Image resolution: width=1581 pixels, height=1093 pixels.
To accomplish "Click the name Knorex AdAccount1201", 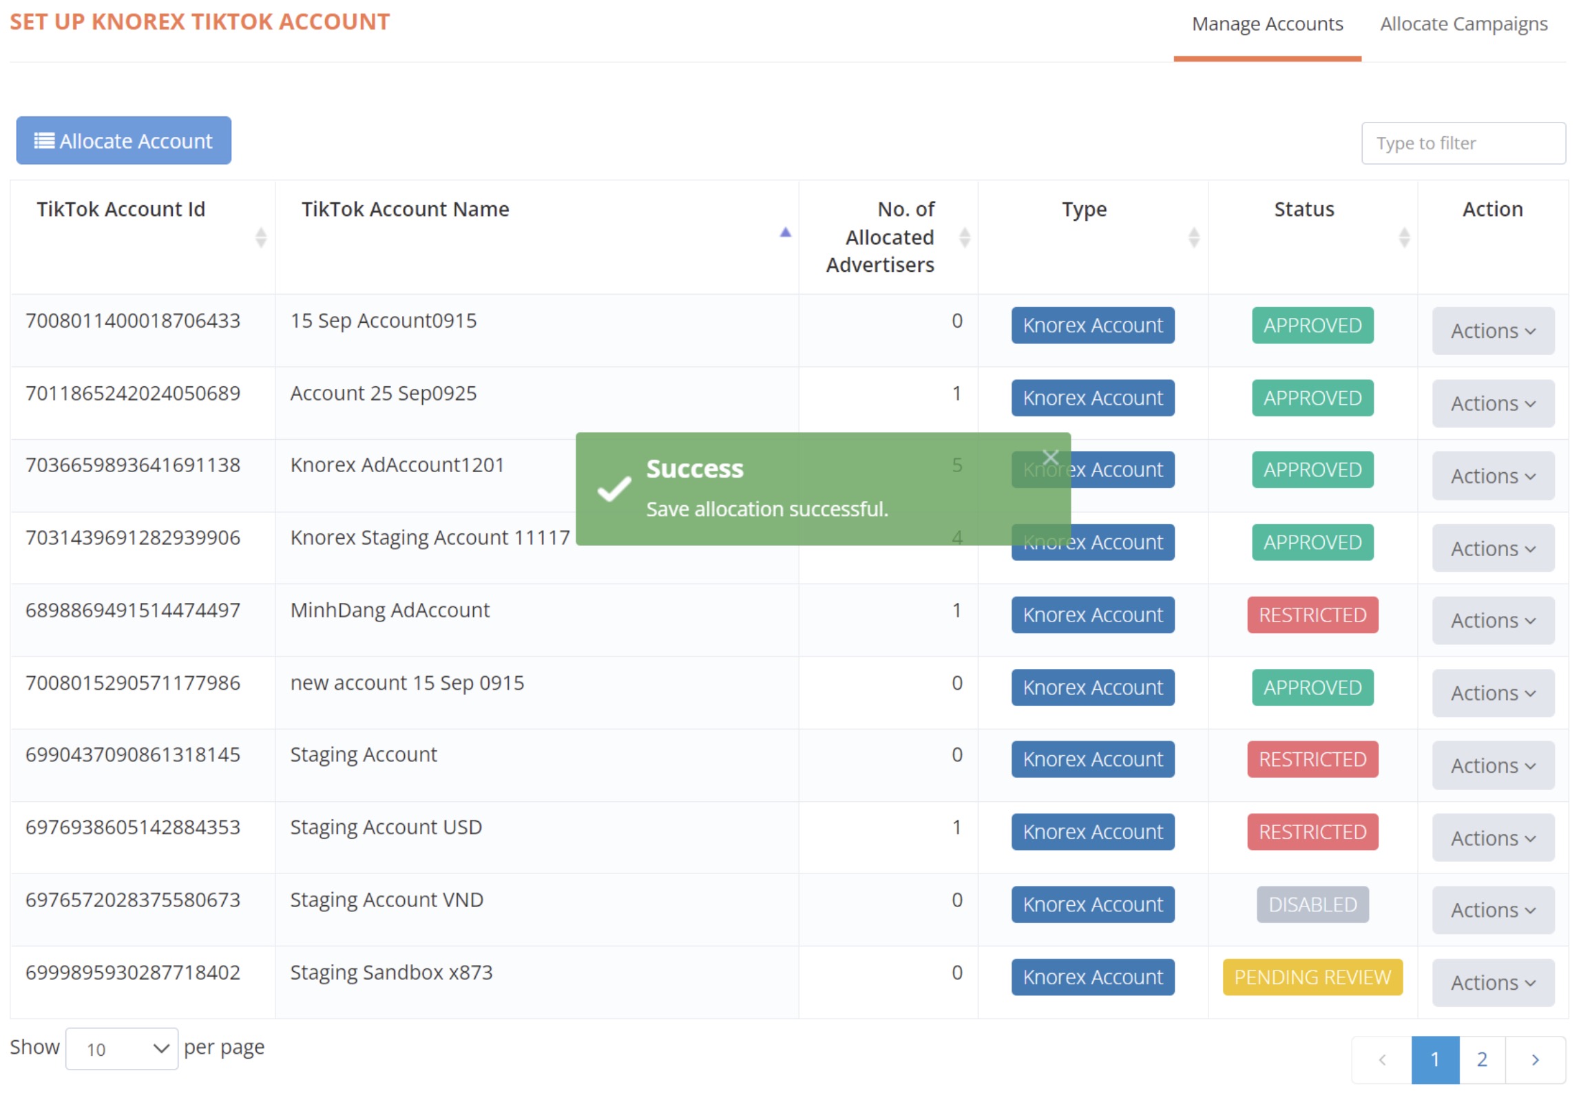I will (397, 466).
